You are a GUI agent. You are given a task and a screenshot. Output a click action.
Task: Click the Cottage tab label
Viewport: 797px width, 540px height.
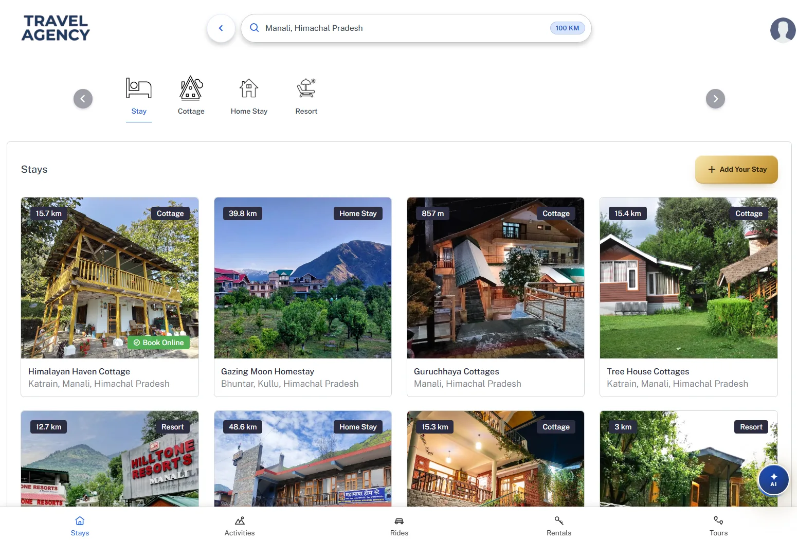pyautogui.click(x=191, y=111)
